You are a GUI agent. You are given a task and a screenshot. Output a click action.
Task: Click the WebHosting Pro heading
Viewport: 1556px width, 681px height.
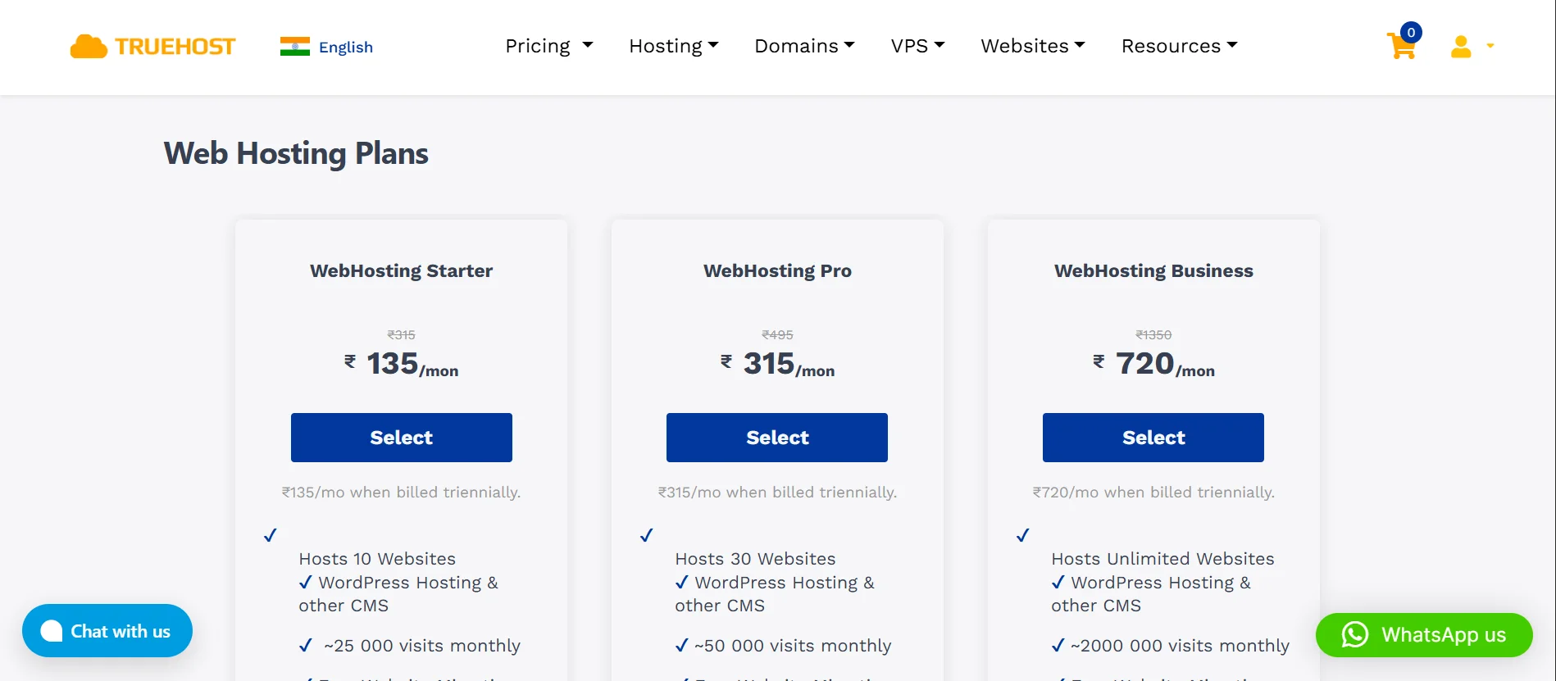tap(777, 271)
